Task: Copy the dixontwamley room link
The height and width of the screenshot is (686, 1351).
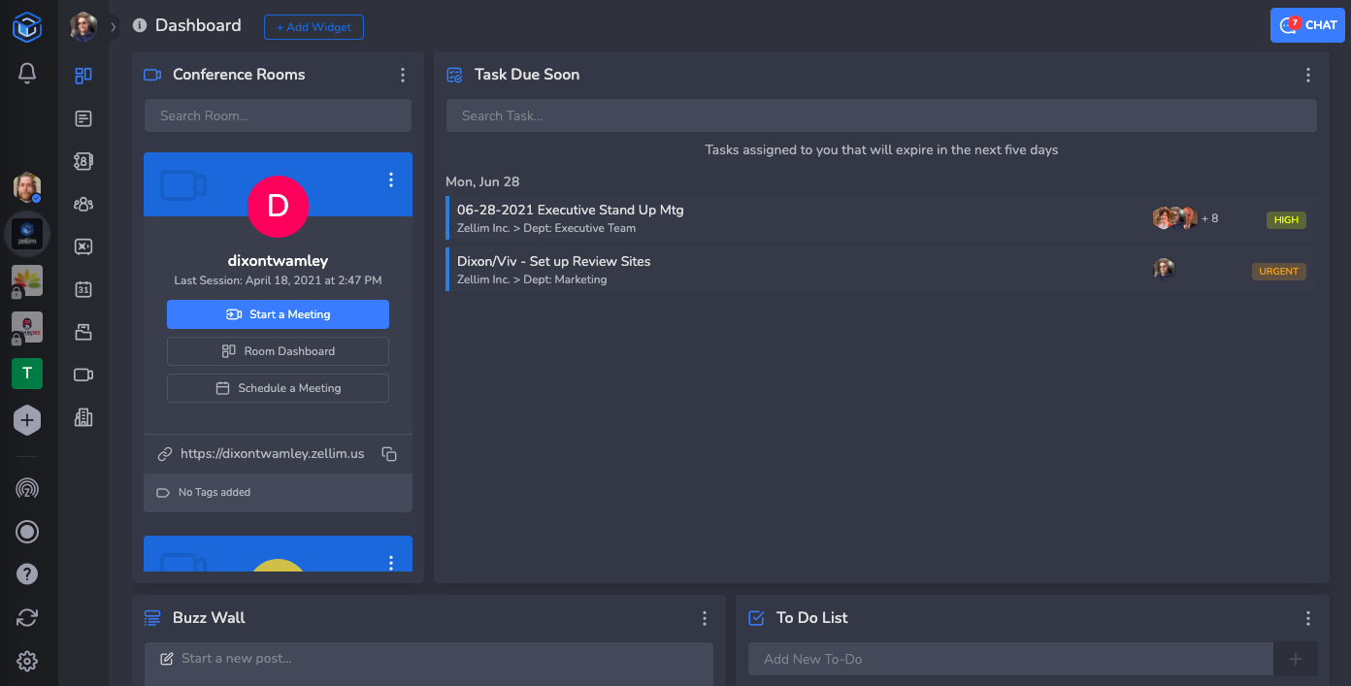Action: [x=389, y=454]
